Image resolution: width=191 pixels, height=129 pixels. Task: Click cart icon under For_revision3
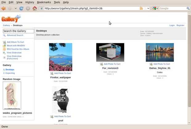coord(101,64)
